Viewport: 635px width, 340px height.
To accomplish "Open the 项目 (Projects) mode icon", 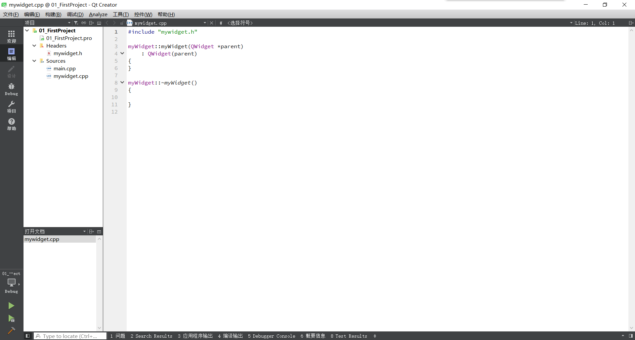I will click(x=11, y=106).
